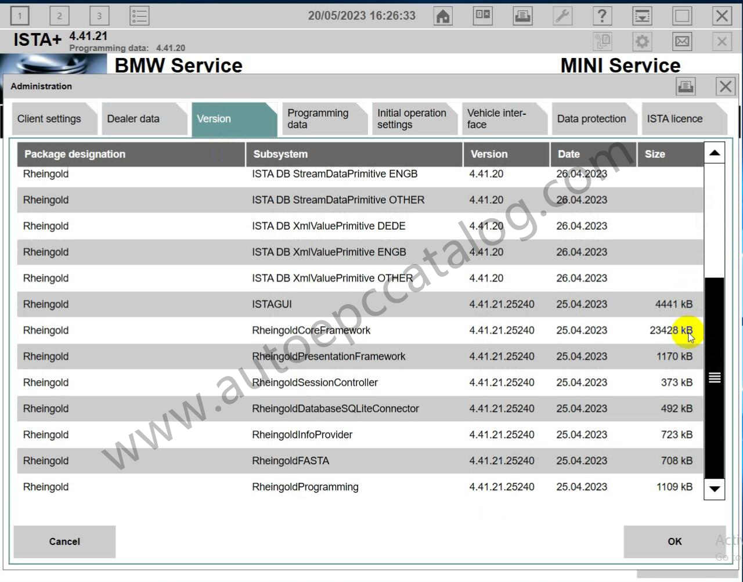Open operation tab 2 in top bar
The height and width of the screenshot is (582, 743).
click(59, 16)
